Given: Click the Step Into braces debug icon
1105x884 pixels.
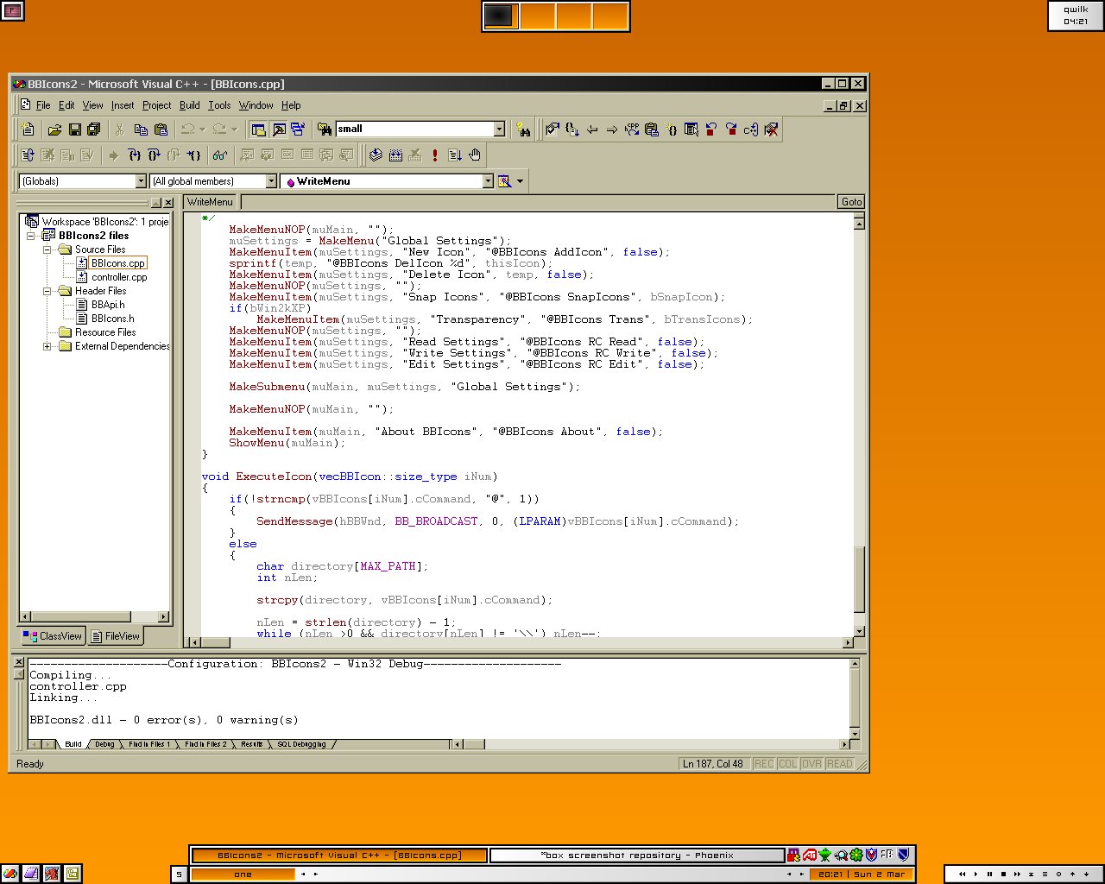Looking at the screenshot, I should coord(134,155).
